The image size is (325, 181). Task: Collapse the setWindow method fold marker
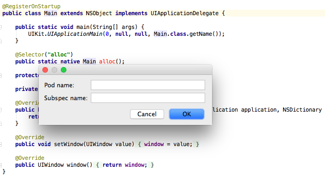pos(1,144)
